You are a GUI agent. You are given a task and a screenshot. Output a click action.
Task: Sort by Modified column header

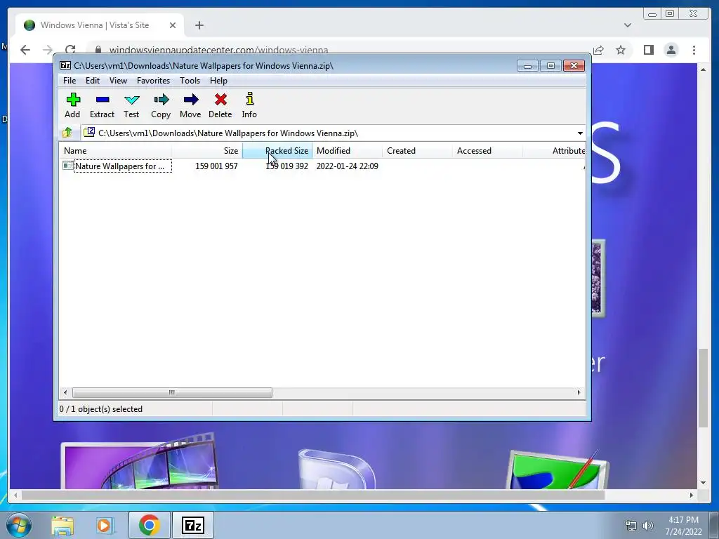347,151
